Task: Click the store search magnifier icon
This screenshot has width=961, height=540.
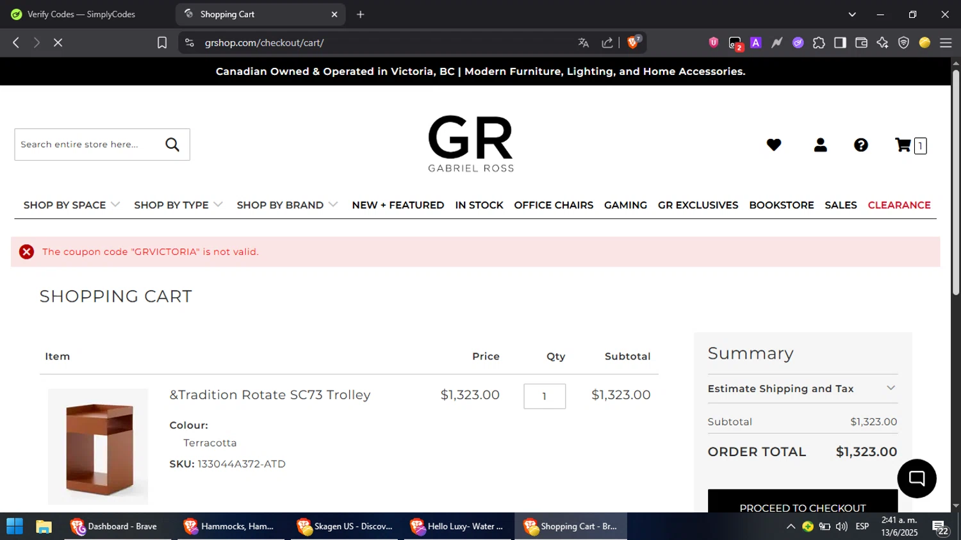Action: (172, 145)
